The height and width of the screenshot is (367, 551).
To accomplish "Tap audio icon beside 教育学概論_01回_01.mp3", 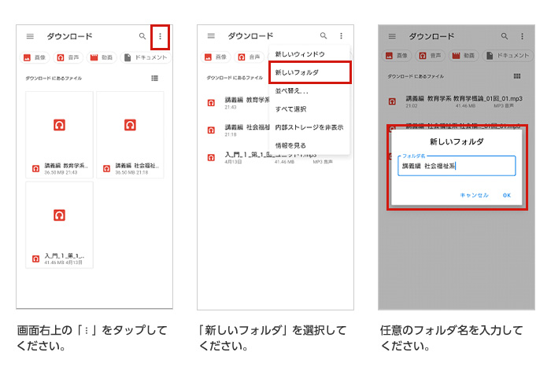I will coord(392,101).
